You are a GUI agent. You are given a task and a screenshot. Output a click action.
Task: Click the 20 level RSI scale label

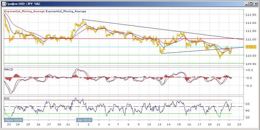coord(247,117)
